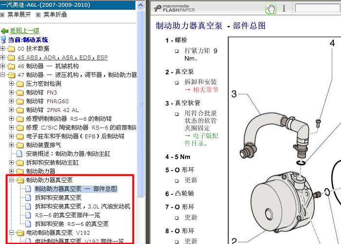341x244 pixels.
Task: Select the FlashPaper text selection tool
Action: coord(284,8)
